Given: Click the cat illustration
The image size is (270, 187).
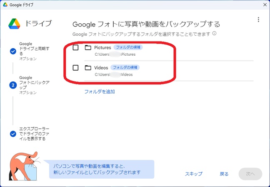Looking at the screenshot, I should tap(24, 166).
